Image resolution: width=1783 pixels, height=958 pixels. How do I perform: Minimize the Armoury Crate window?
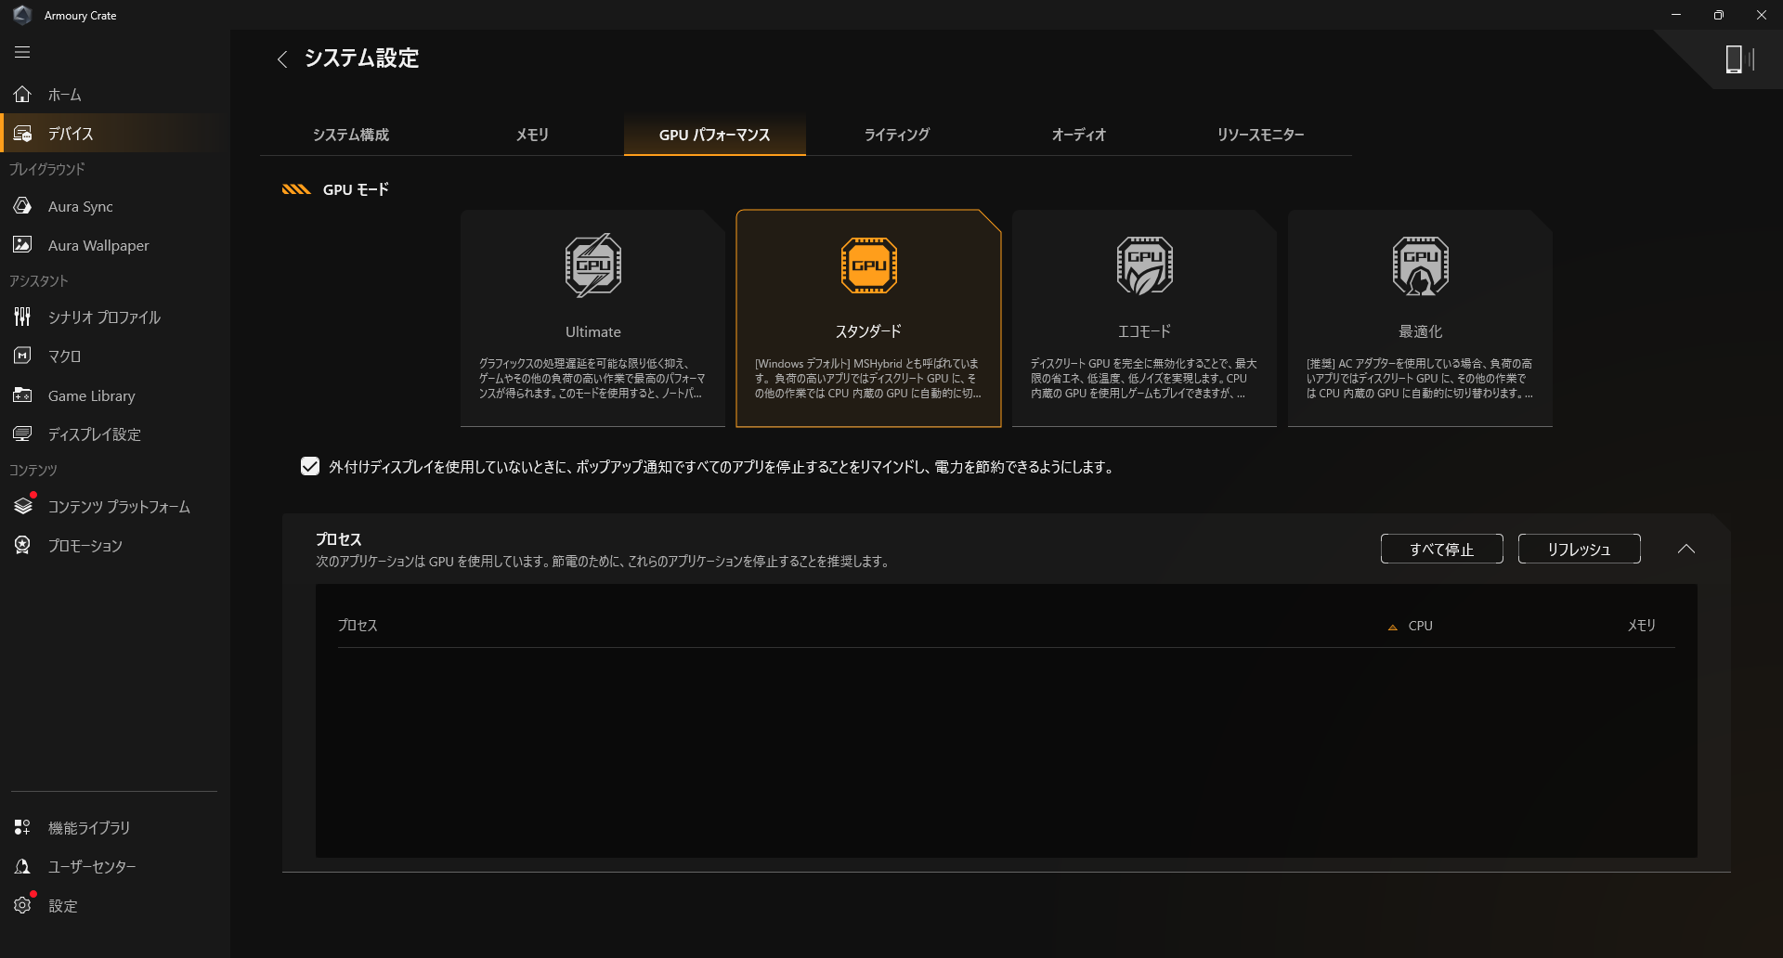point(1676,15)
